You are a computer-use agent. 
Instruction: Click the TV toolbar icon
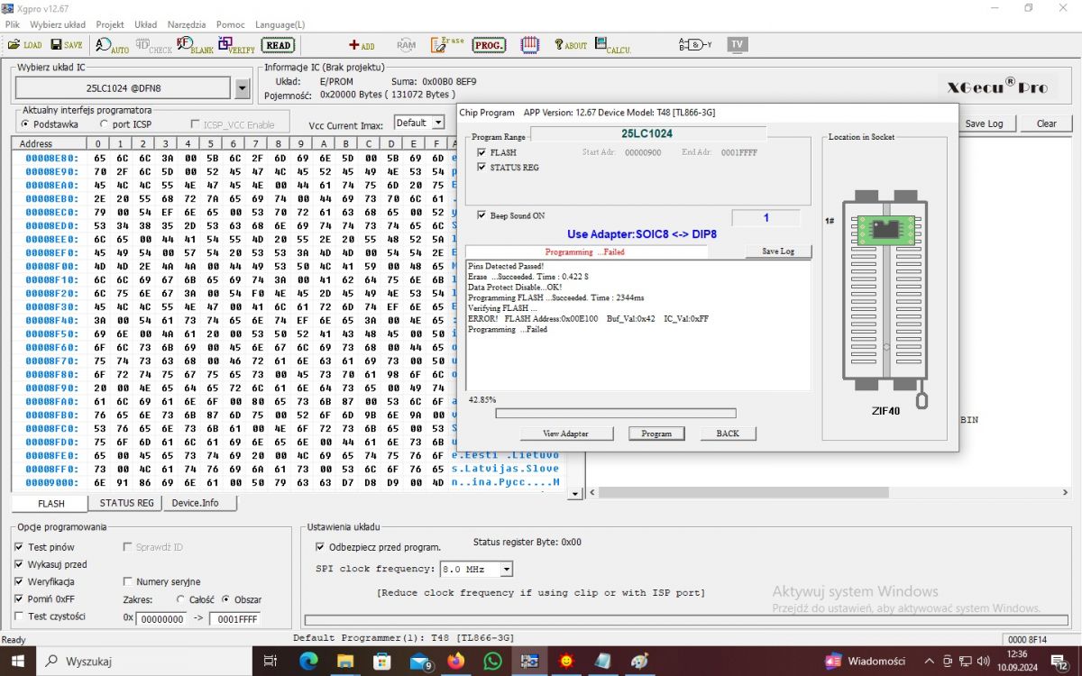point(738,44)
